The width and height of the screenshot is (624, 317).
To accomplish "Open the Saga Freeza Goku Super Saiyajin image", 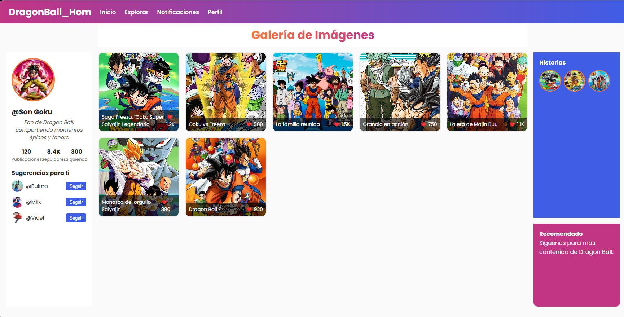I will (x=139, y=92).
